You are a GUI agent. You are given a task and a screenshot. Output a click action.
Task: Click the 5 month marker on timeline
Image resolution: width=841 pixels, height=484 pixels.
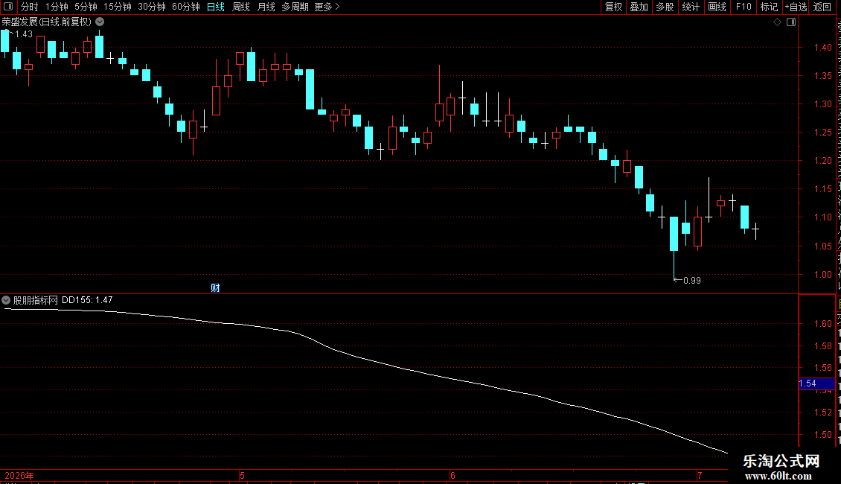(x=243, y=475)
